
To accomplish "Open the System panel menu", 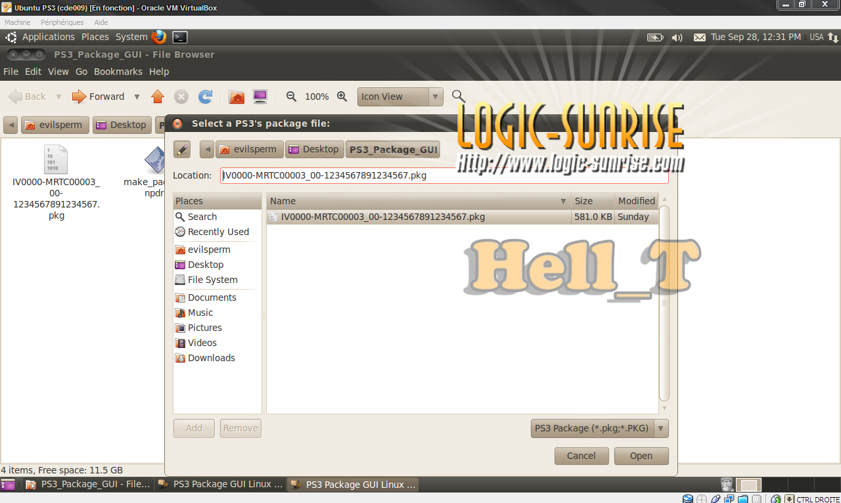I will (131, 37).
